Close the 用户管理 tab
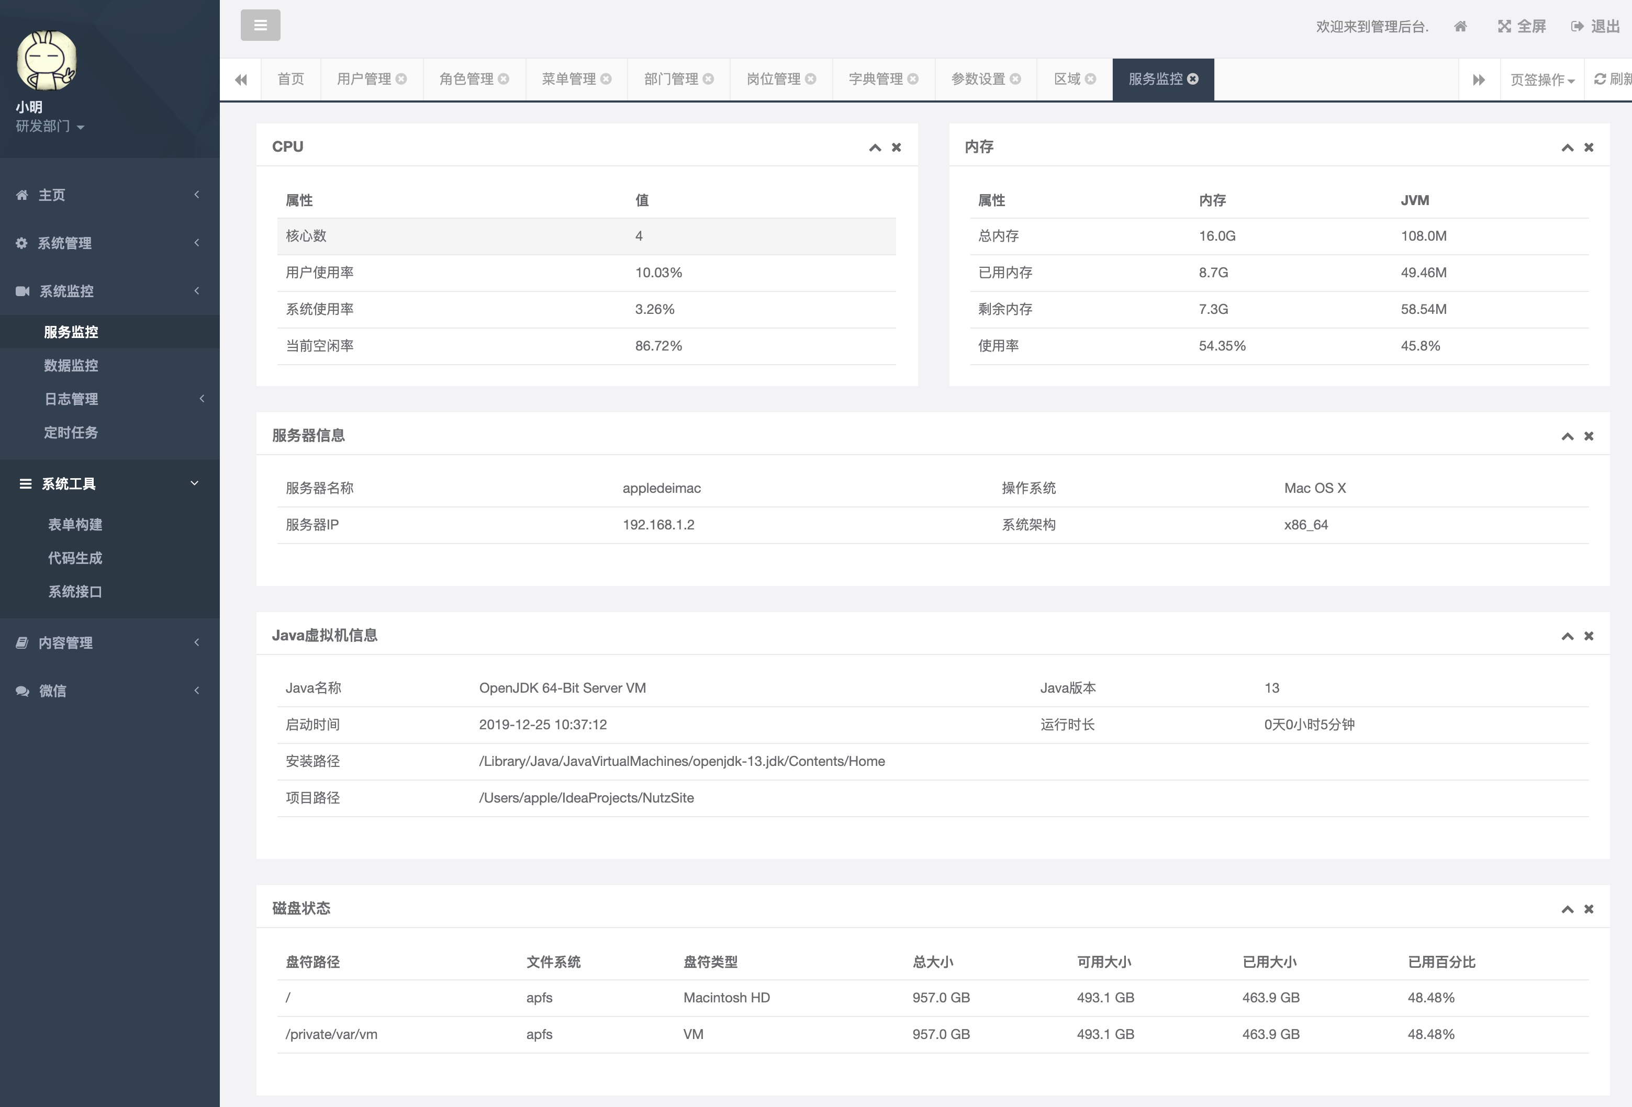 coord(401,80)
